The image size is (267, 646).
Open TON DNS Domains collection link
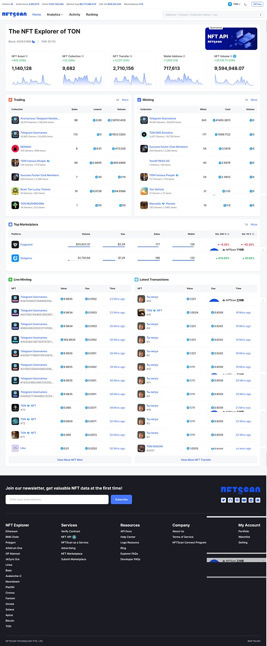(161, 133)
